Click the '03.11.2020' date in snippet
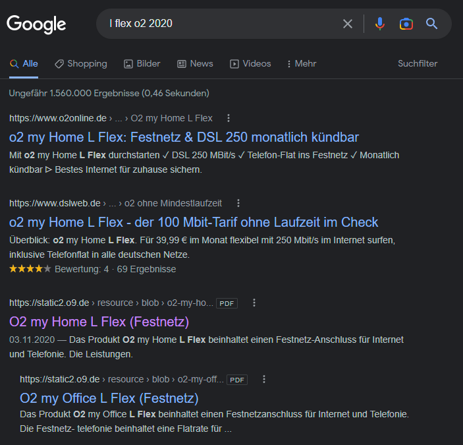This screenshot has width=463, height=445. (x=32, y=340)
